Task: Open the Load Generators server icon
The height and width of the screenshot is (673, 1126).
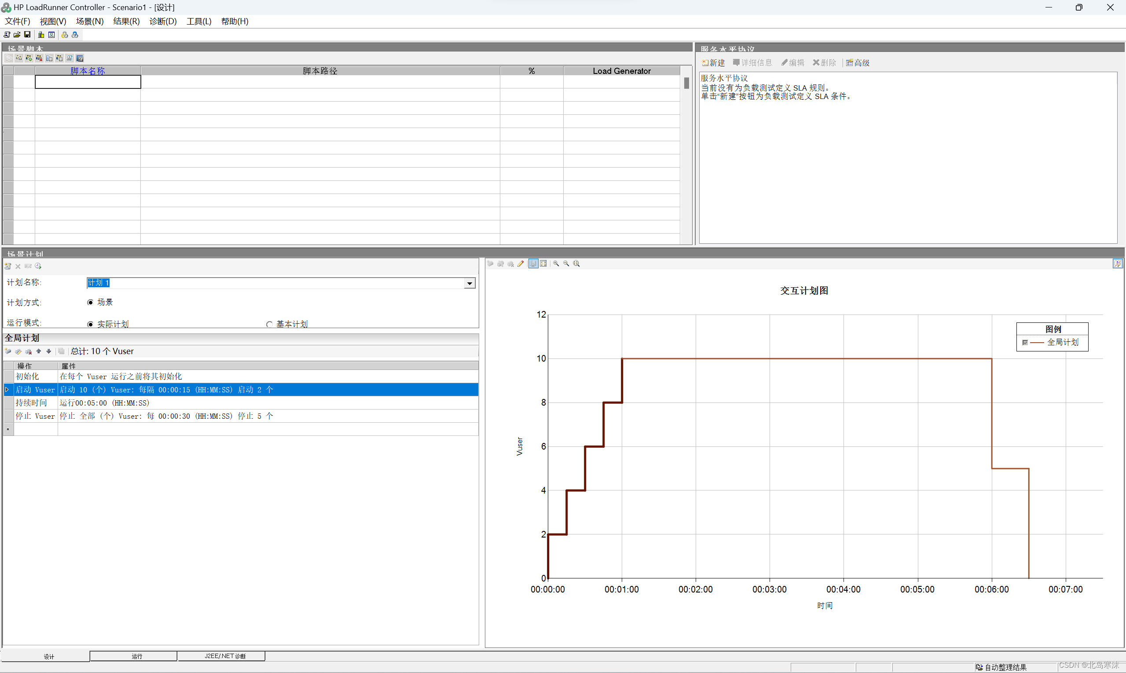Action: pos(41,34)
